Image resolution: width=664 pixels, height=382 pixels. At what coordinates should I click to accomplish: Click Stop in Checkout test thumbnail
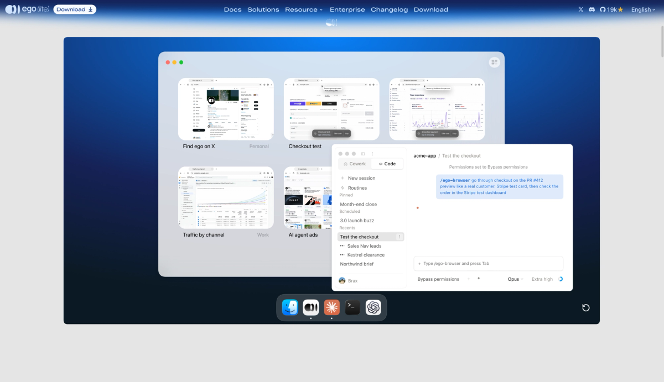[347, 133]
